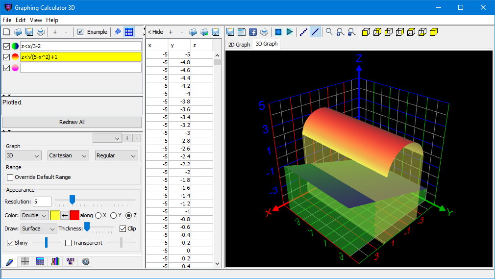Open the gear settings tab icon

point(86,262)
